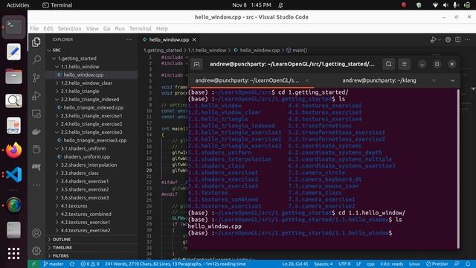Open notifications bell in status bar
Viewport: 476px width, 268px height.
(x=468, y=264)
